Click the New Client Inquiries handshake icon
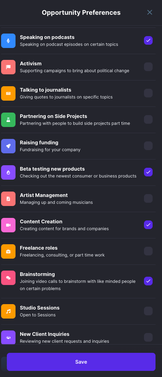This screenshot has width=162, height=377. (x=8, y=337)
